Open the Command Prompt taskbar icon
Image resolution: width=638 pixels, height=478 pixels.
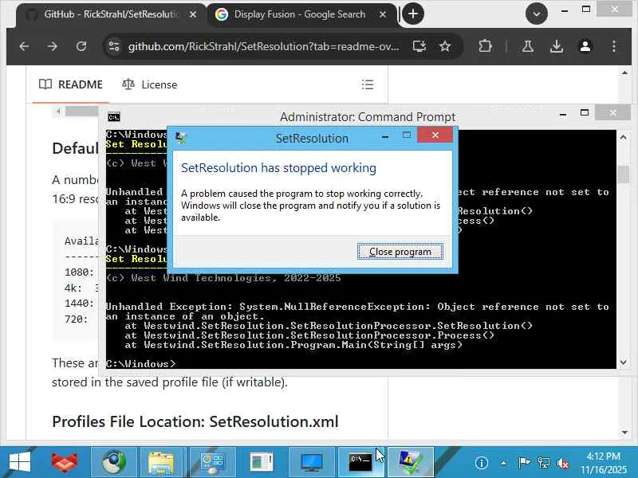[360, 463]
